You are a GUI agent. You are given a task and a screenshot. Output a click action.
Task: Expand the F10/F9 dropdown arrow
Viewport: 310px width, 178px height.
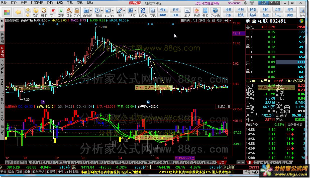(x=112, y=11)
